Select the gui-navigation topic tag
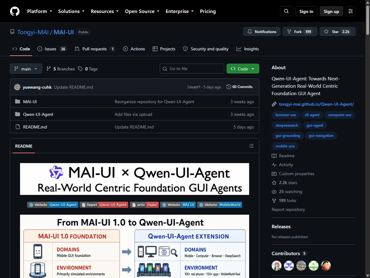The image size is (370, 278). pos(321,136)
